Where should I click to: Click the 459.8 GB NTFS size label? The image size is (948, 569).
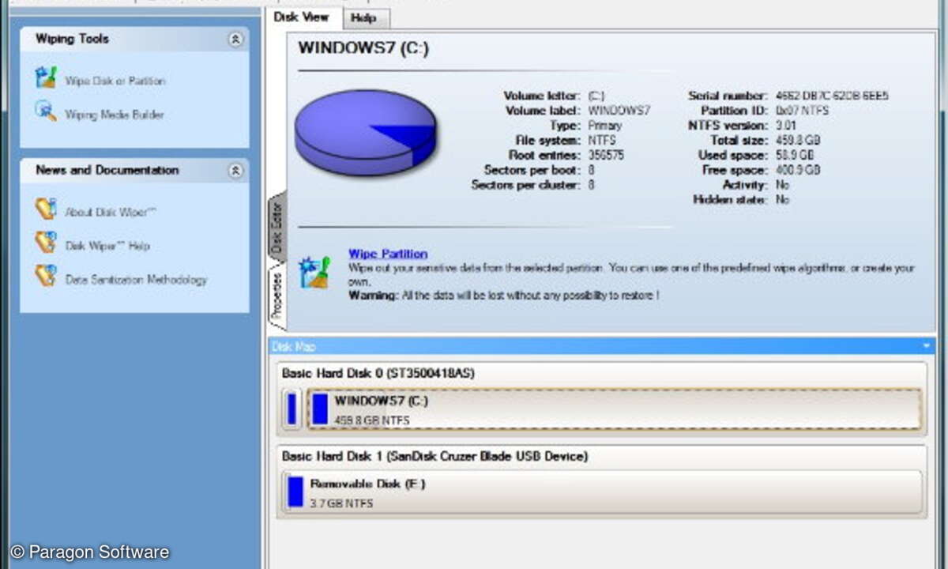(372, 420)
